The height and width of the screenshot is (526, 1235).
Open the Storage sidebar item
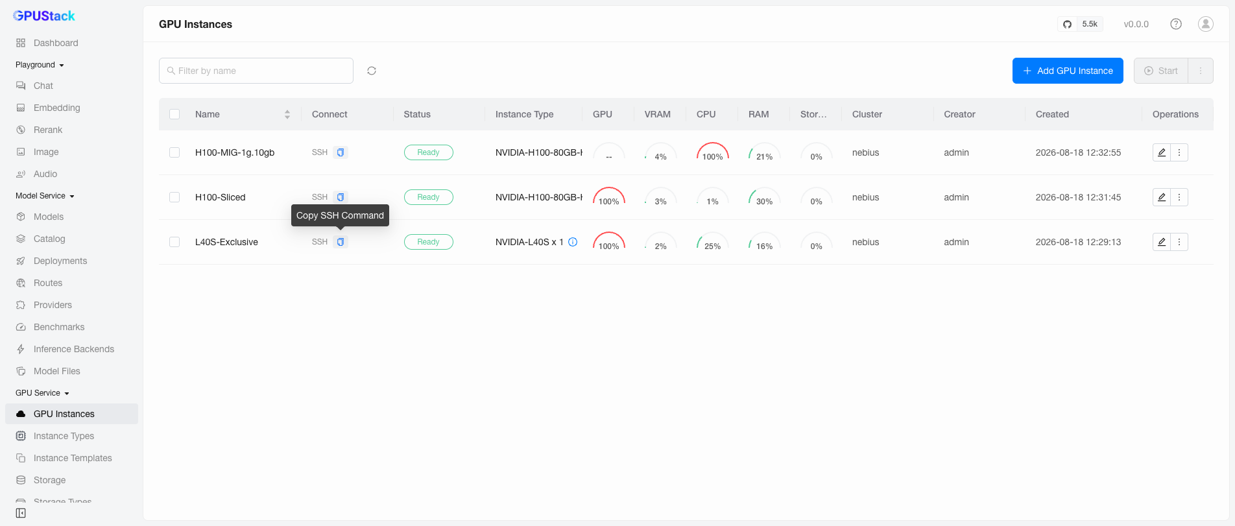pyautogui.click(x=71, y=480)
